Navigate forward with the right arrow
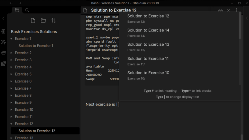 coord(20,3)
